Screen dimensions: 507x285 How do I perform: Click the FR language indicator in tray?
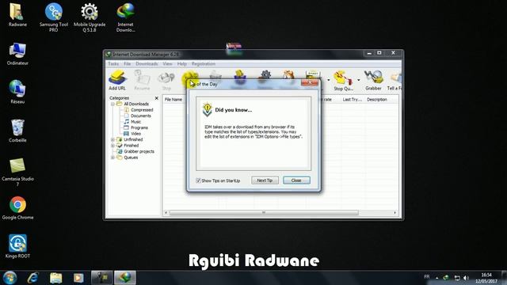coord(427,277)
